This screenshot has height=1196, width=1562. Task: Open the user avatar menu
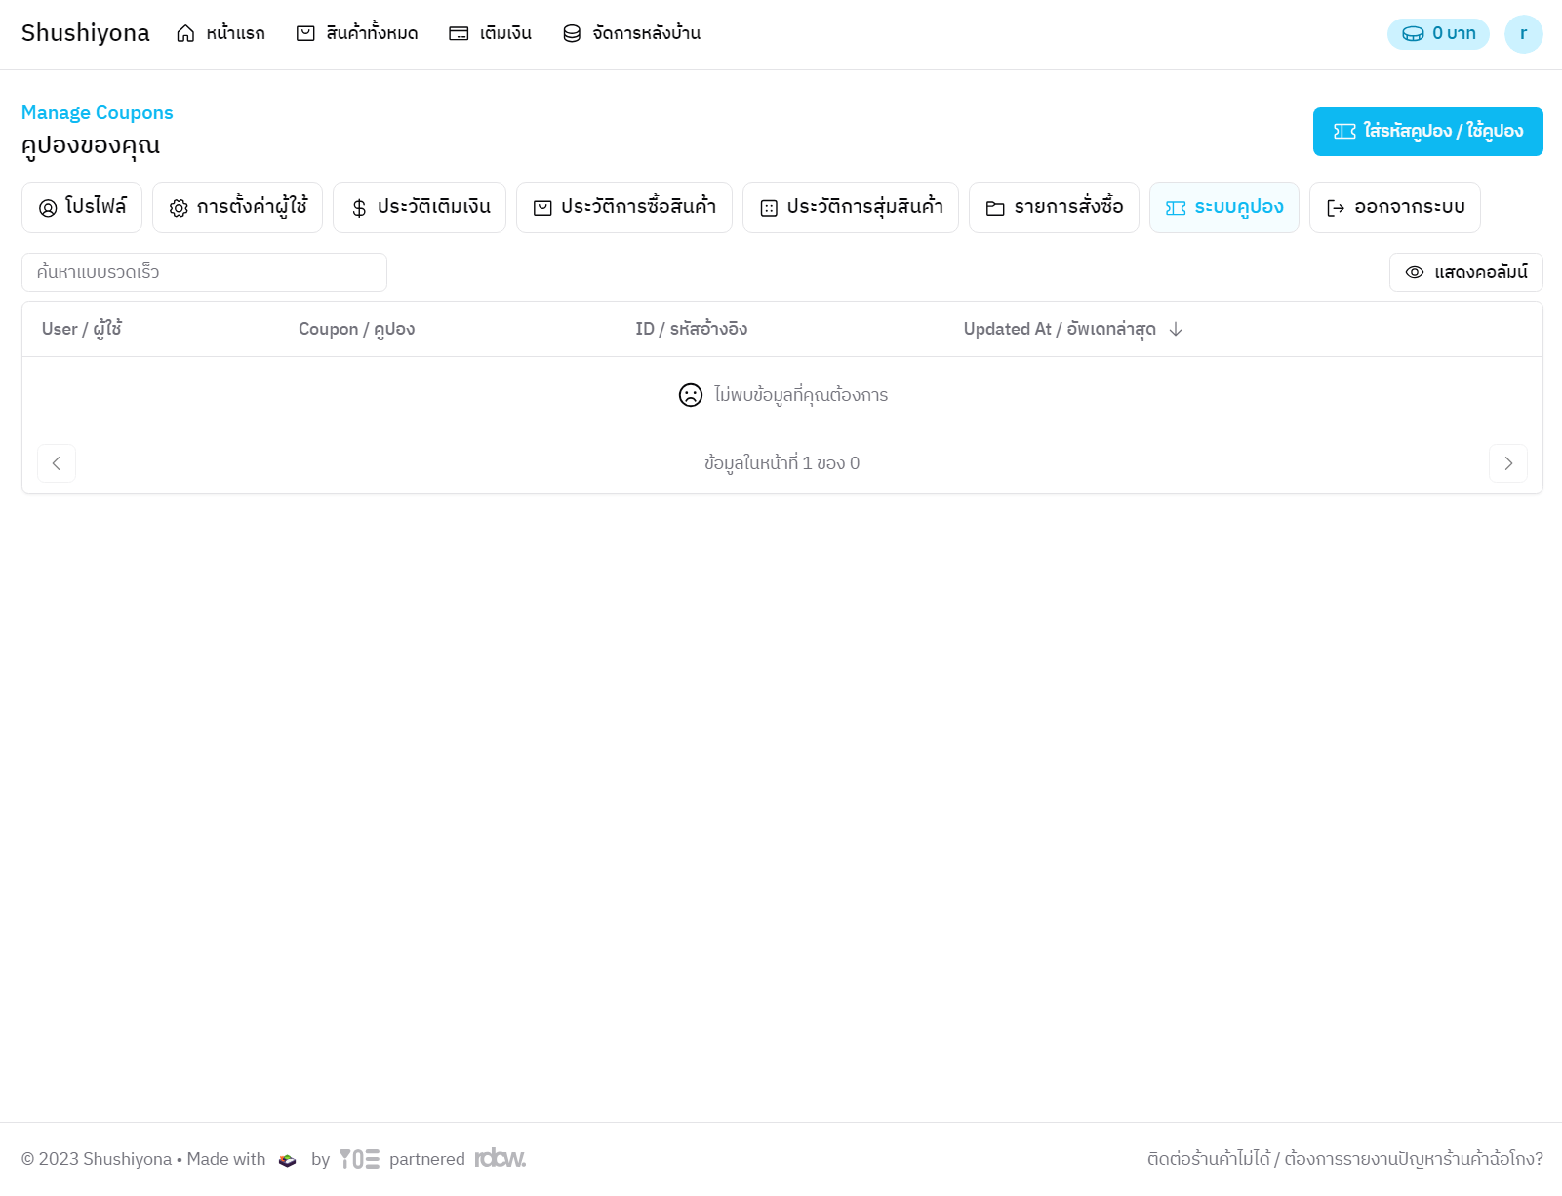tap(1523, 34)
